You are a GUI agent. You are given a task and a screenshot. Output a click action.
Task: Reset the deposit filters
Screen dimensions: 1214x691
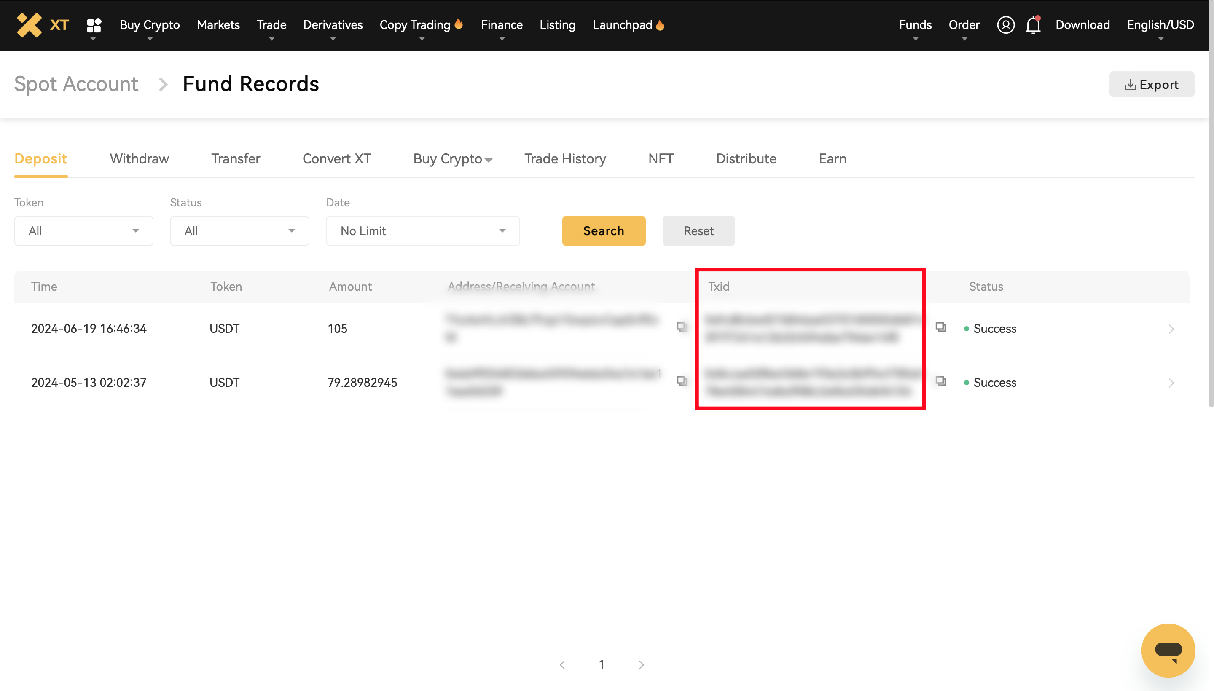[x=698, y=230]
